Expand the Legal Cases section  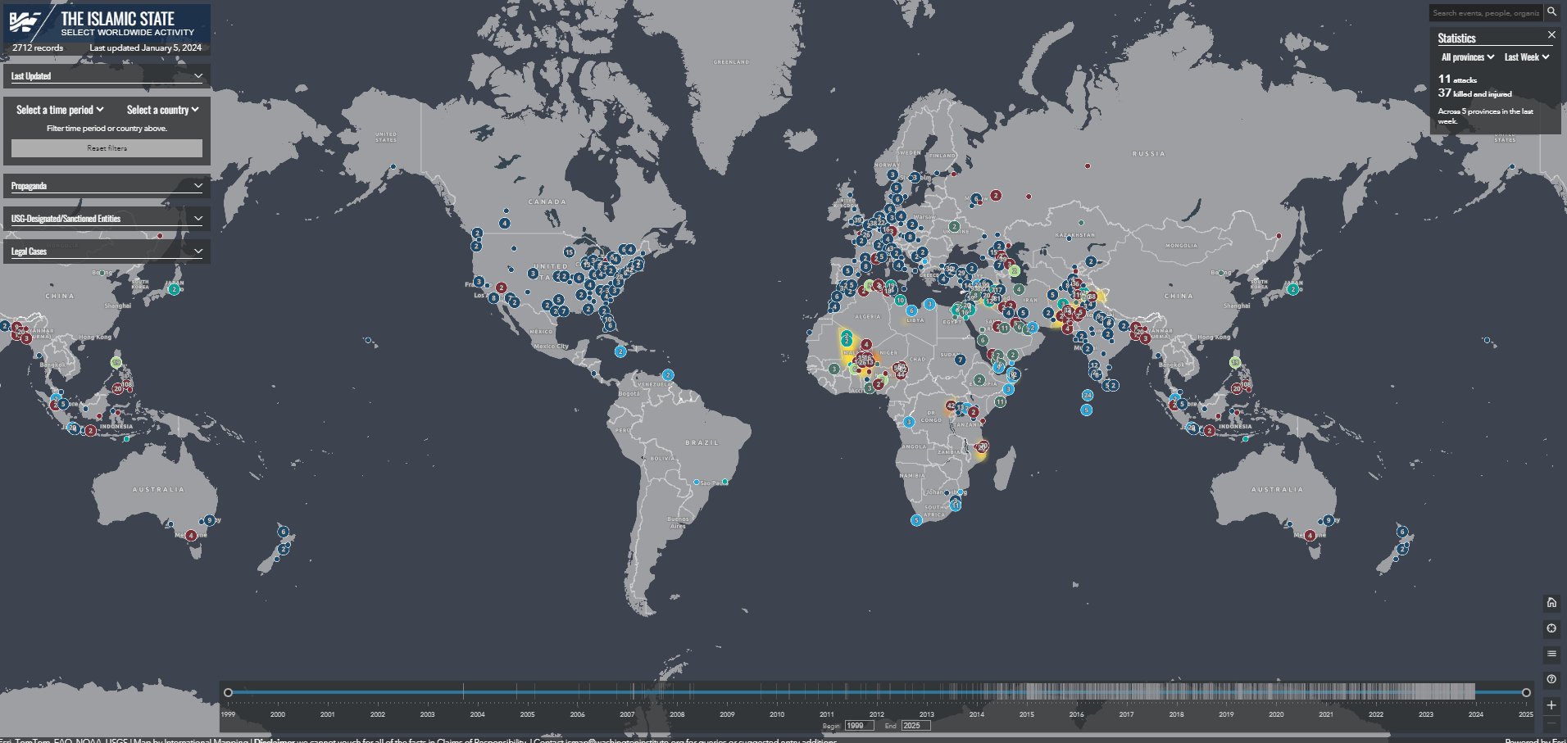pos(107,251)
